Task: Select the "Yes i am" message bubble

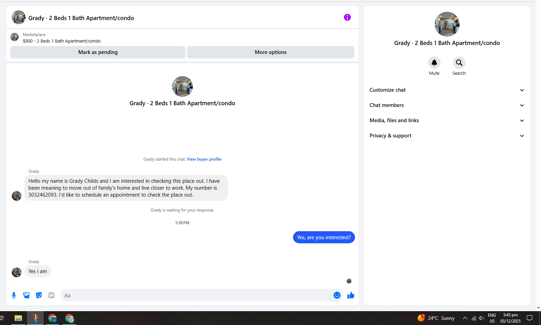Action: [38, 271]
